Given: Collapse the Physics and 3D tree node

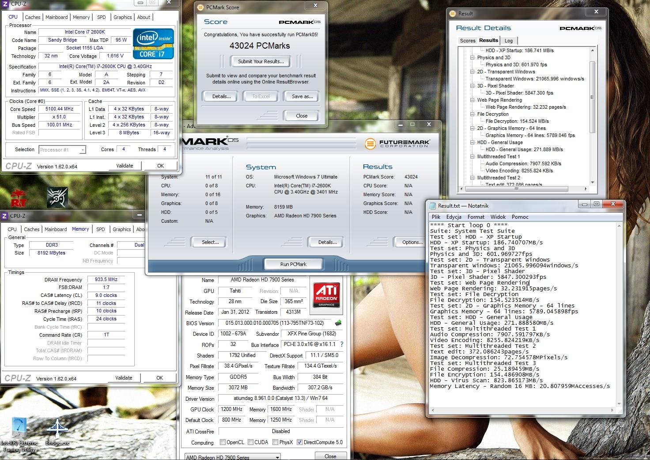Looking at the screenshot, I should [x=472, y=57].
